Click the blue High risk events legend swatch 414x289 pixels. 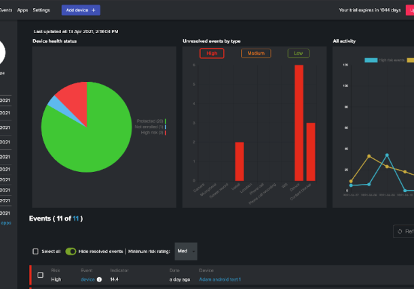click(x=371, y=60)
